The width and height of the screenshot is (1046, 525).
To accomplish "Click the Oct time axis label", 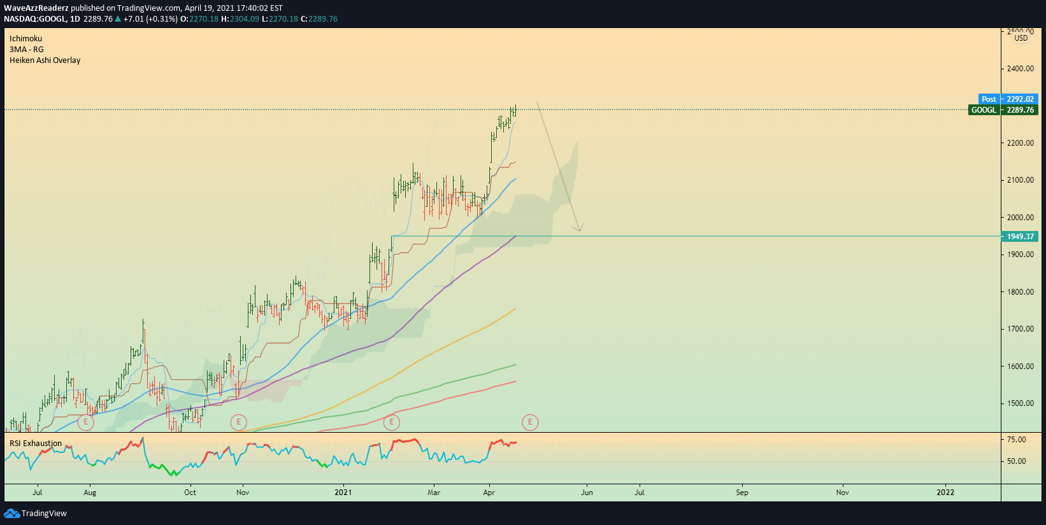I will (x=190, y=493).
